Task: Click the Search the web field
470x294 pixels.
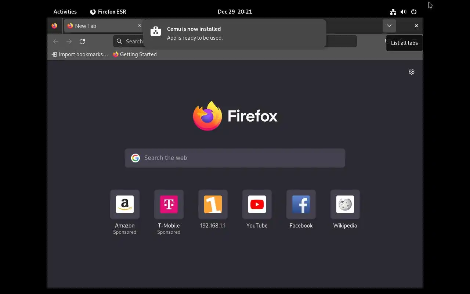Action: pos(235,158)
